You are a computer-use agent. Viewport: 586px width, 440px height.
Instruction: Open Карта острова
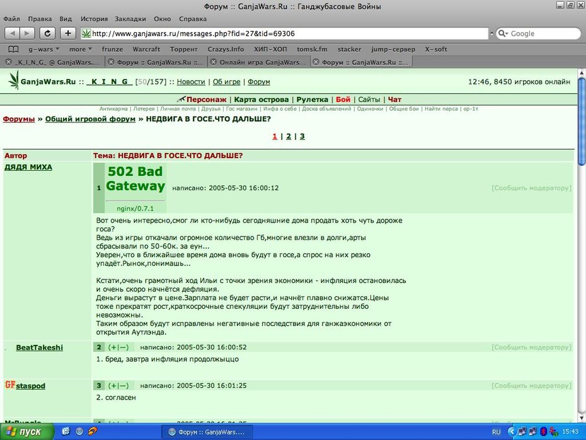[x=261, y=100]
